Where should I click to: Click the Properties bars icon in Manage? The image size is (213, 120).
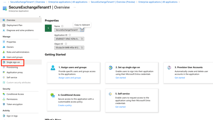4,42
